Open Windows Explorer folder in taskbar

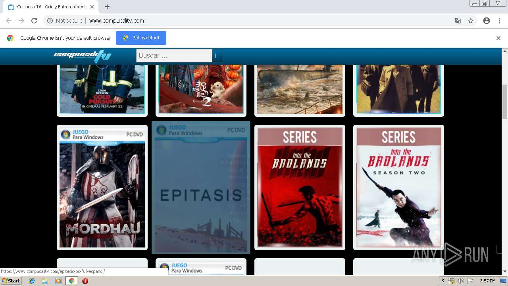click(45, 281)
